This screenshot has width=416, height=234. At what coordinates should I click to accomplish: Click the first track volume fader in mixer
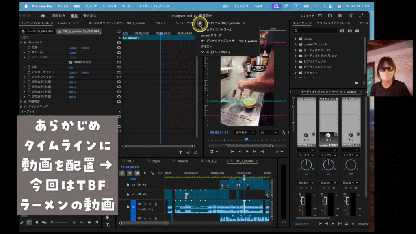tap(303, 201)
